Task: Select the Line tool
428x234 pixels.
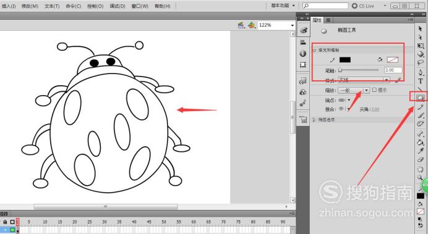Action: coord(421,89)
